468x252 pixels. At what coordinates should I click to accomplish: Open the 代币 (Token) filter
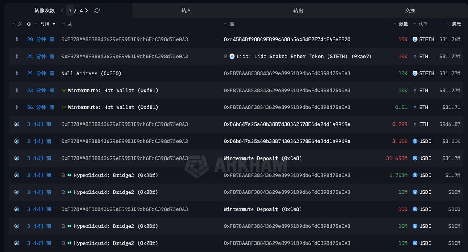414,24
